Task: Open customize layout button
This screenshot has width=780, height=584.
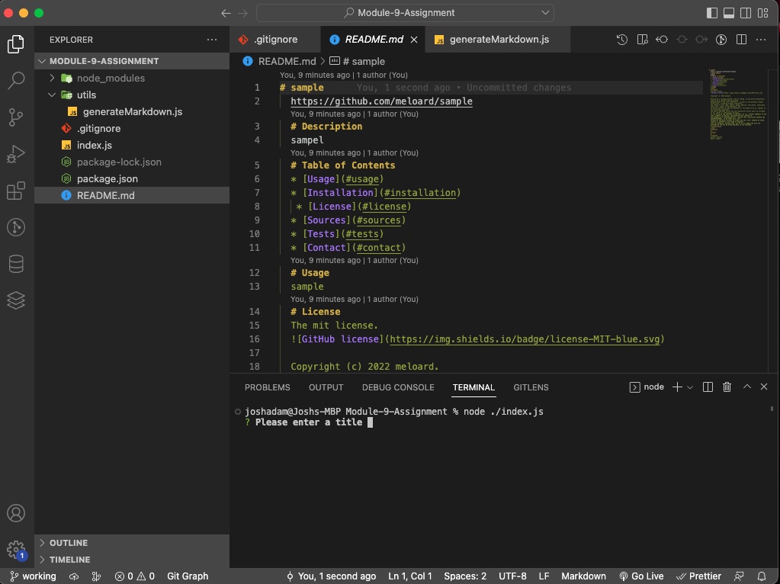Action: pos(762,13)
